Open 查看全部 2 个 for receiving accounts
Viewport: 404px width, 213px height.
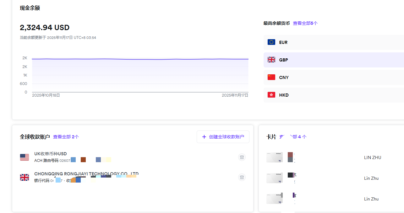[66, 137]
